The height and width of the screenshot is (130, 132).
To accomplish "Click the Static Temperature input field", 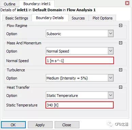I will click(79, 105).
